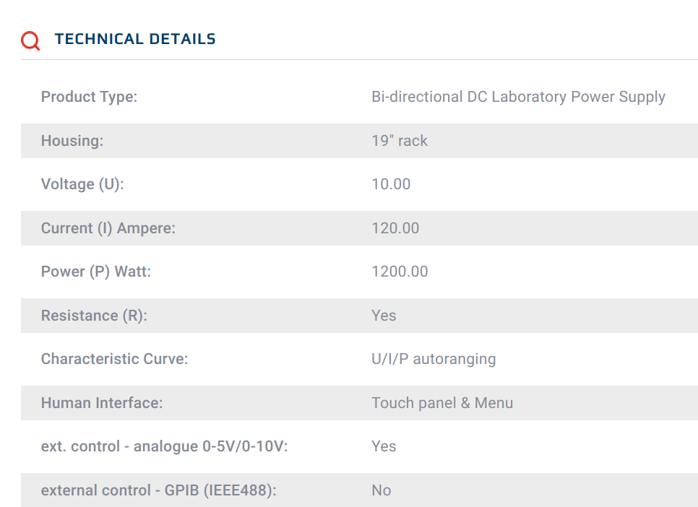Select the Yes value for Resistance
698x507 pixels.
coord(384,316)
